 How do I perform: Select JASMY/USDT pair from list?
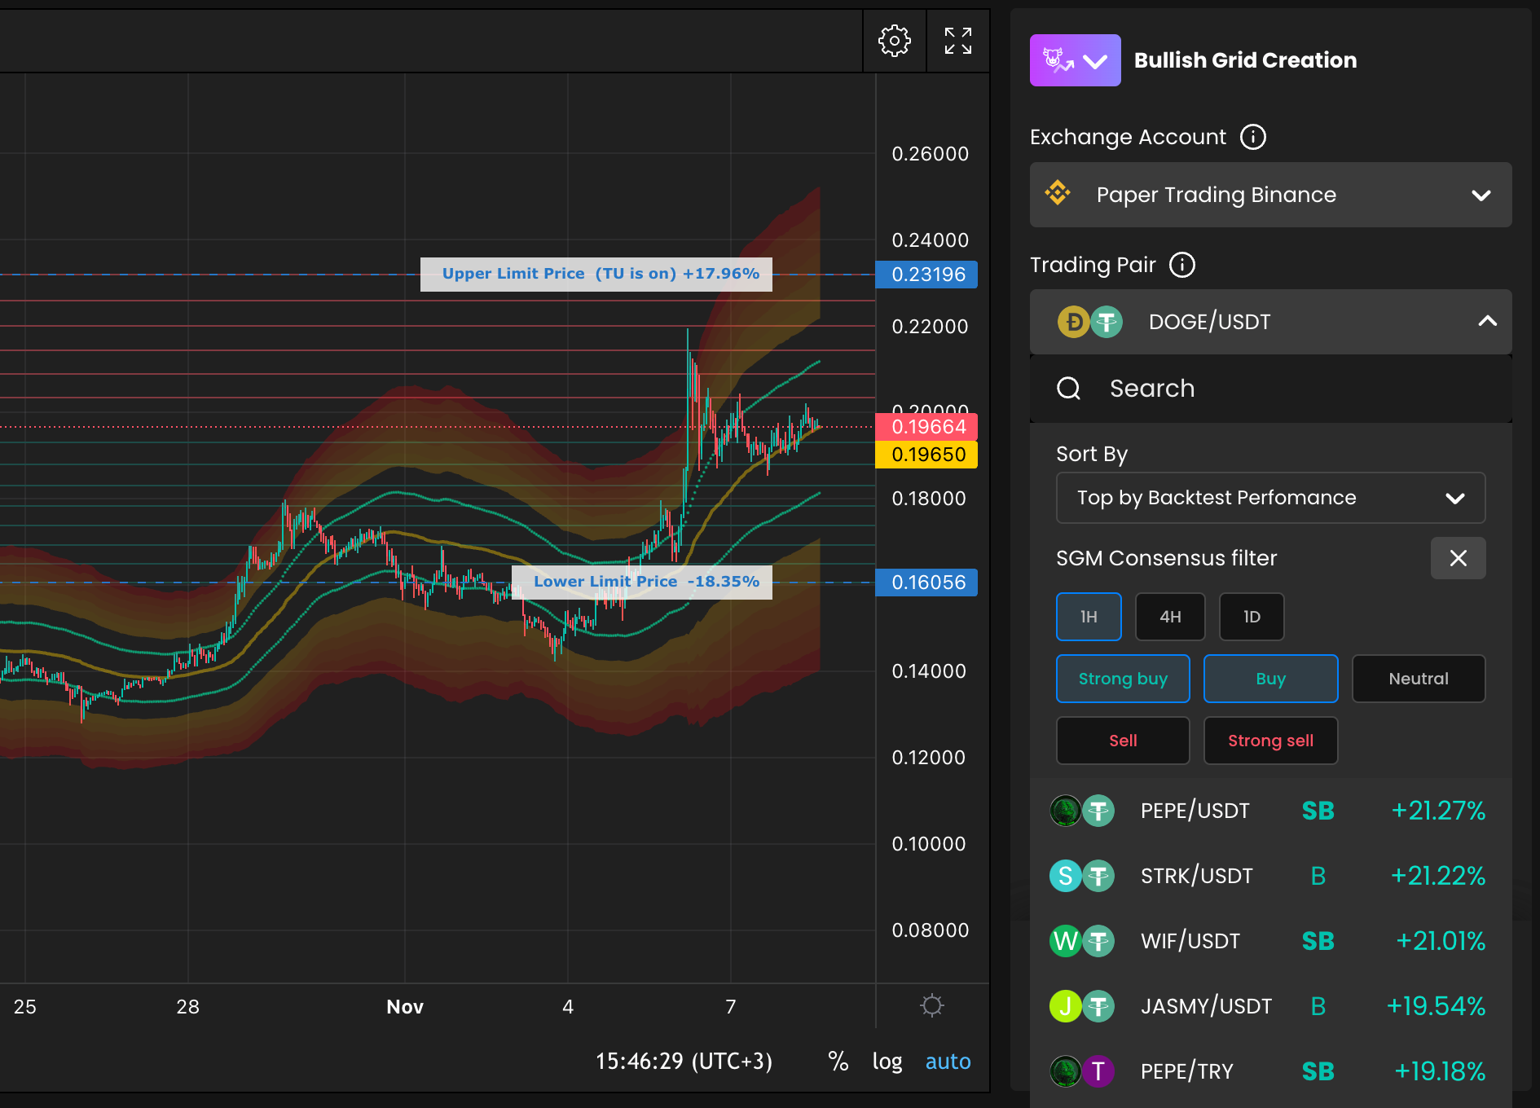(x=1271, y=1006)
